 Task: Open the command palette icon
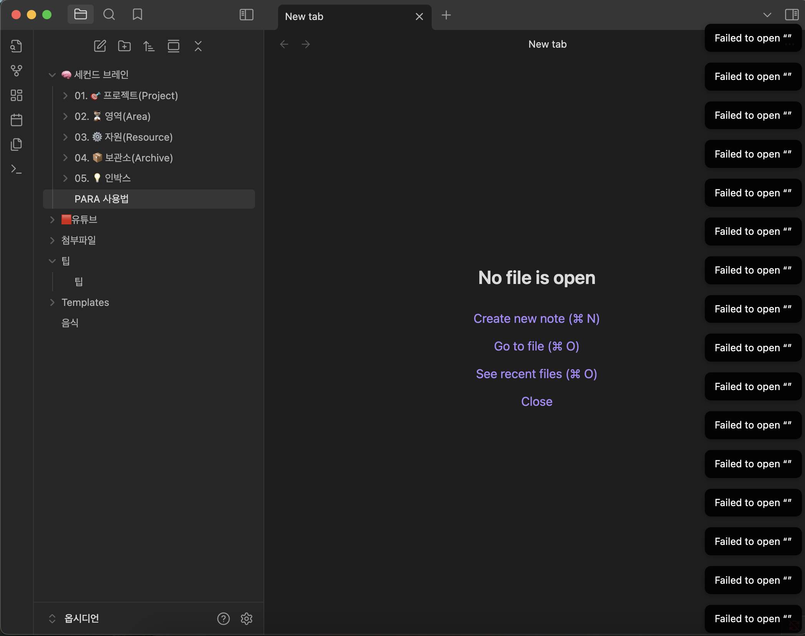tap(16, 169)
